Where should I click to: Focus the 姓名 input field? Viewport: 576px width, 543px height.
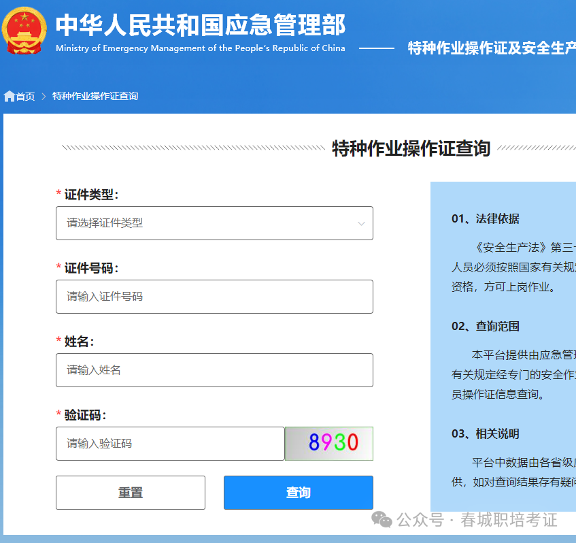214,370
